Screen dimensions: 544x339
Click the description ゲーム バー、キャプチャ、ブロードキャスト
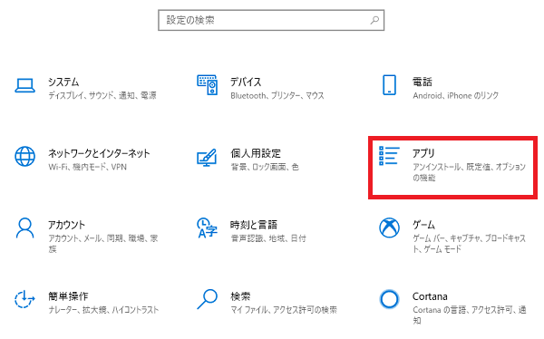coord(469,244)
